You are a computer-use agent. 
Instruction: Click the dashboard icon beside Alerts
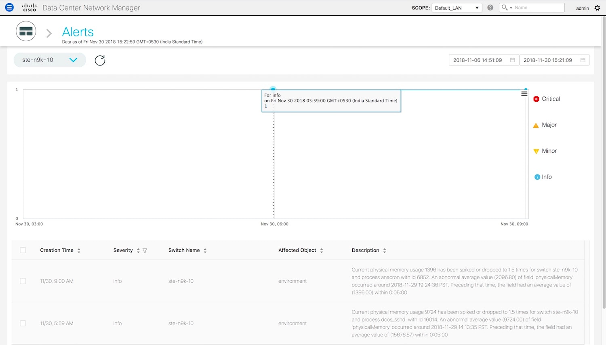26,32
